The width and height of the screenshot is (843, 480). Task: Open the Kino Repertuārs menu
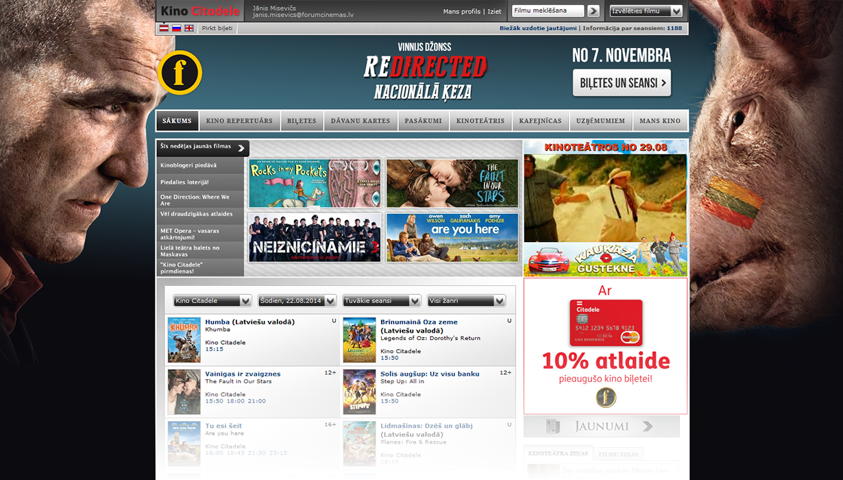(x=239, y=121)
